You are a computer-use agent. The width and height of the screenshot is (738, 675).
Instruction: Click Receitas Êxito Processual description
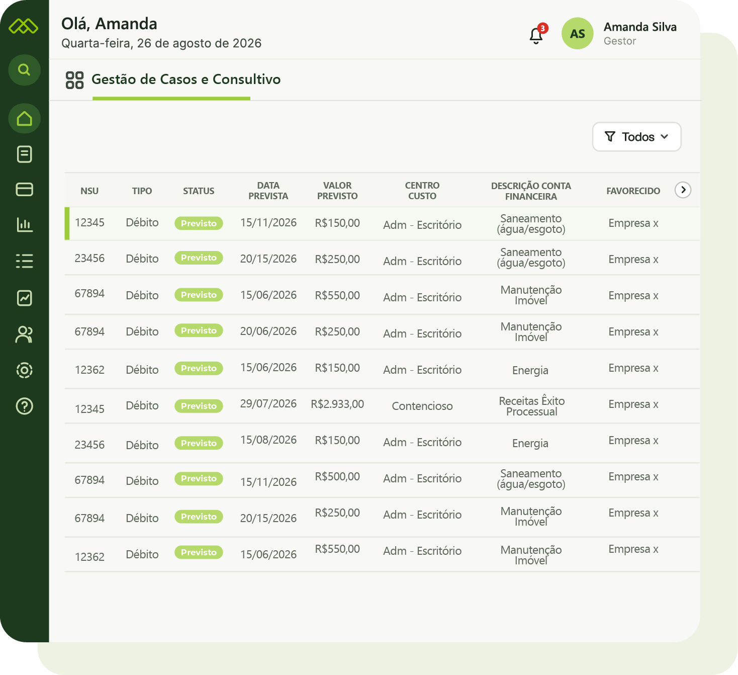(532, 406)
